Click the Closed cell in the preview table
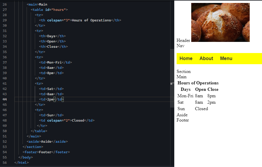Screen dimensions: 262x167 [201, 109]
